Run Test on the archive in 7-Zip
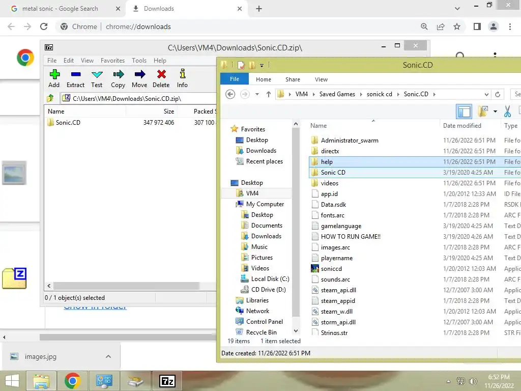521x391 pixels. point(97,78)
